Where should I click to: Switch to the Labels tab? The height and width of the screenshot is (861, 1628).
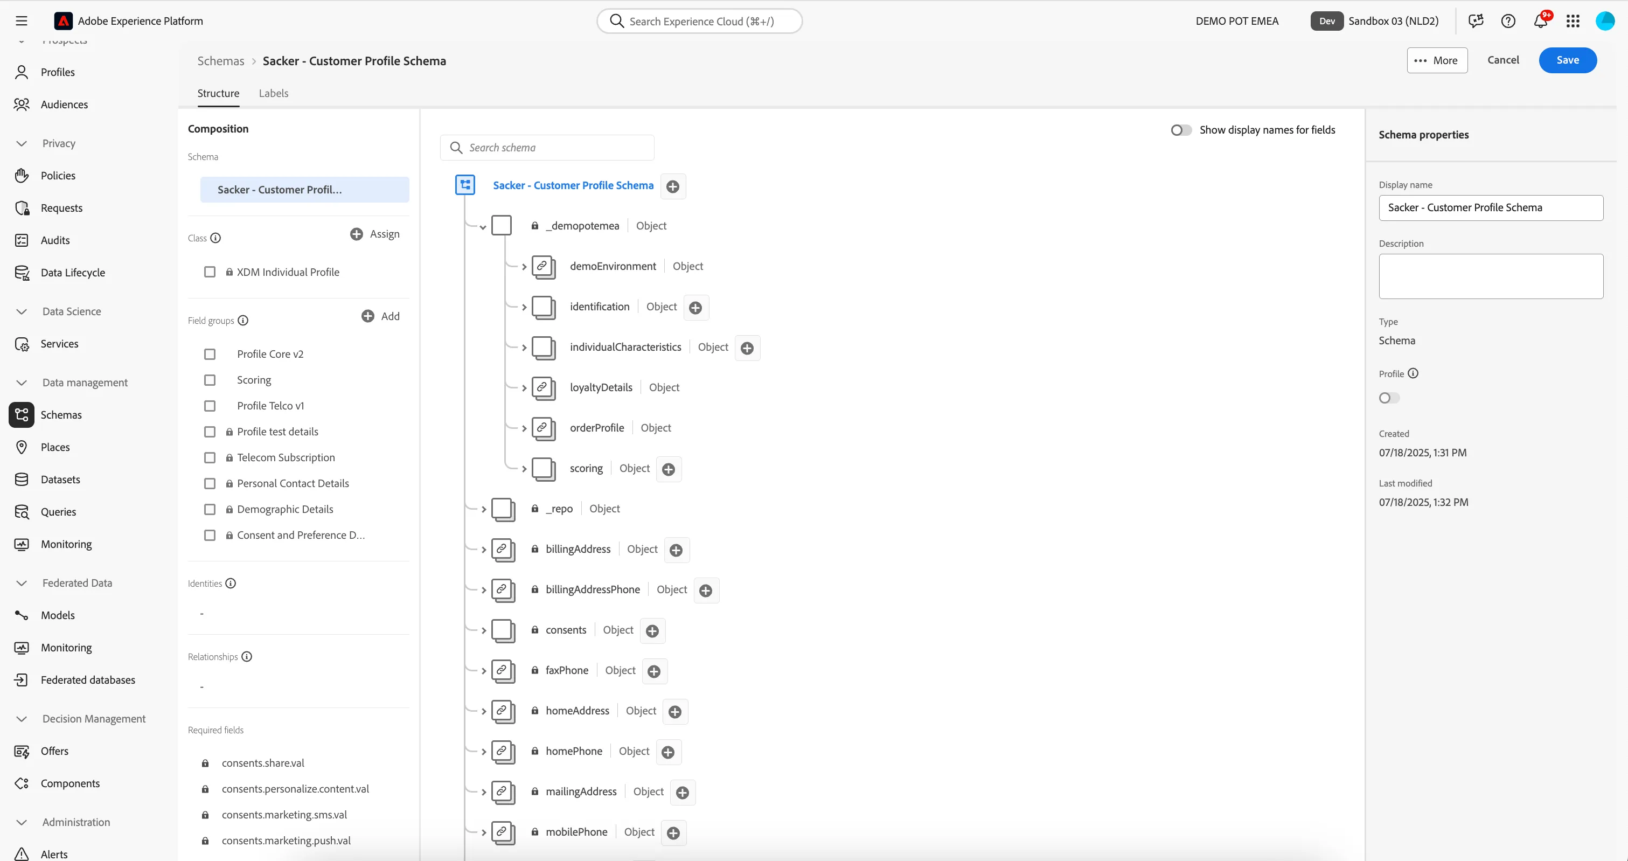coord(274,94)
